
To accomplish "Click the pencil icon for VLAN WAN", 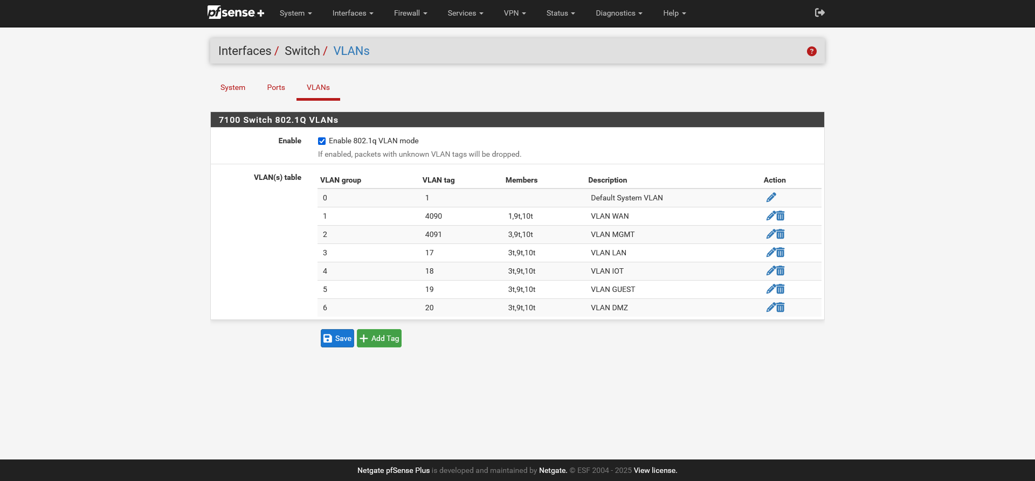I will (771, 216).
